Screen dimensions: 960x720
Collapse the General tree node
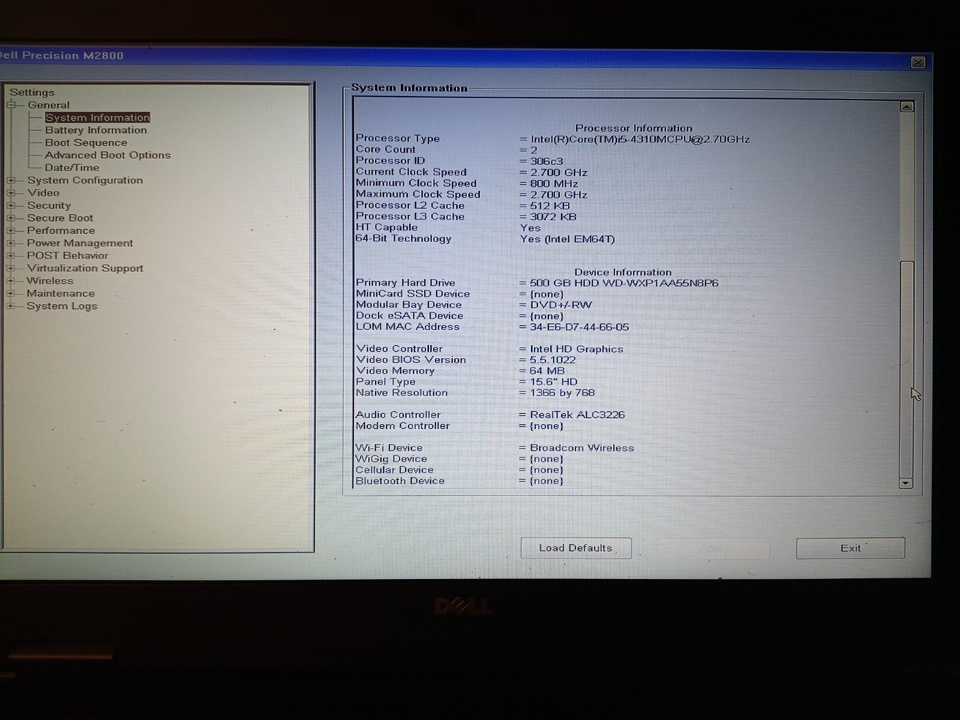(11, 105)
